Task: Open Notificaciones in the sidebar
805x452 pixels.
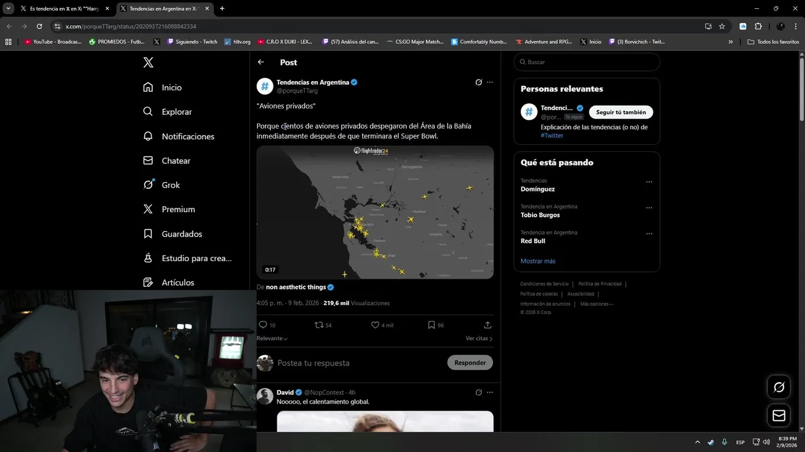Action: coord(179,136)
